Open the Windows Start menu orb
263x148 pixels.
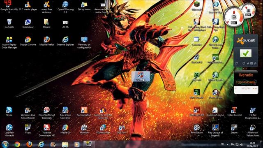(x=5, y=144)
